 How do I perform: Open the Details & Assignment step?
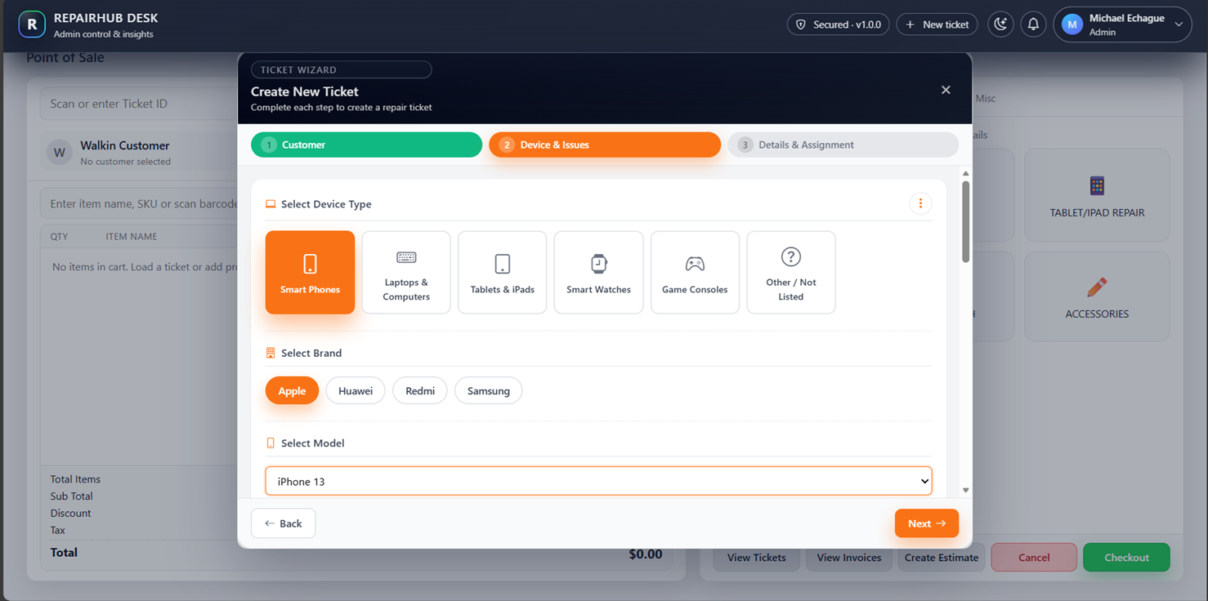point(842,144)
